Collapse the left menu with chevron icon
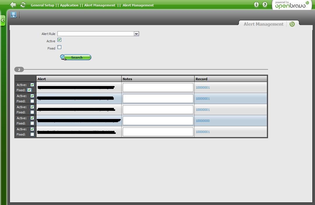Screen dimensions: 315x205 (x=3, y=20)
